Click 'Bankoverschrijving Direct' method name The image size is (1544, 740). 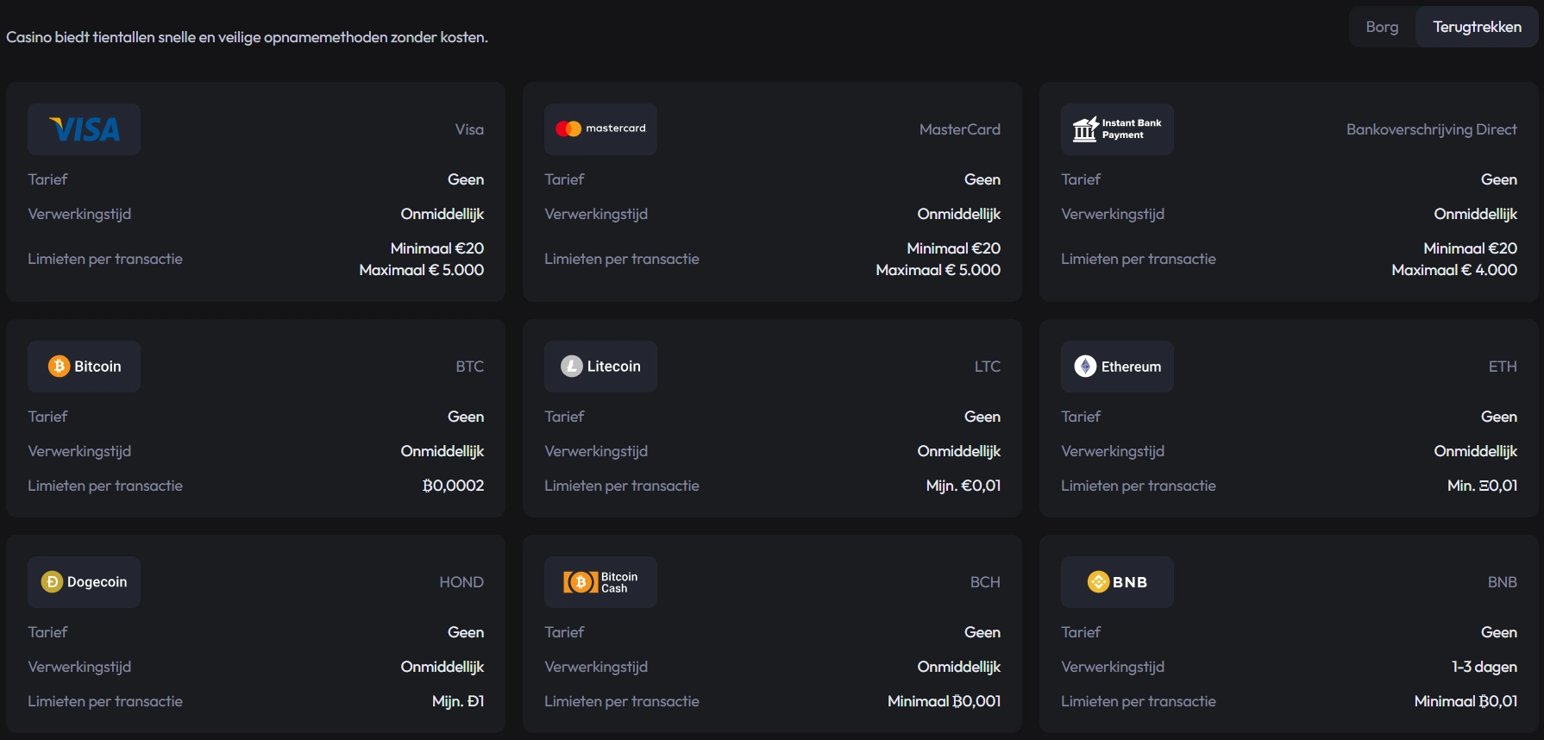click(1431, 129)
